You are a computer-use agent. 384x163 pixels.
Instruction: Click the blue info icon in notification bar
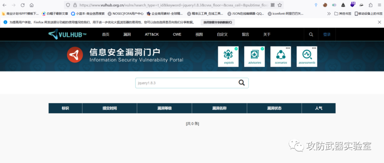[5, 22]
